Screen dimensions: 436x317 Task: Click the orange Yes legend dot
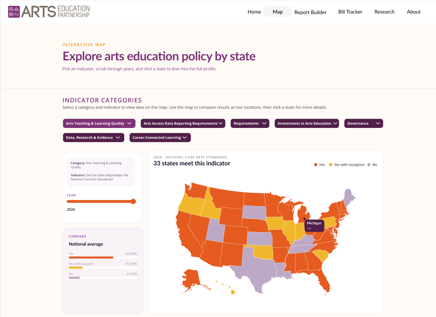(316, 165)
